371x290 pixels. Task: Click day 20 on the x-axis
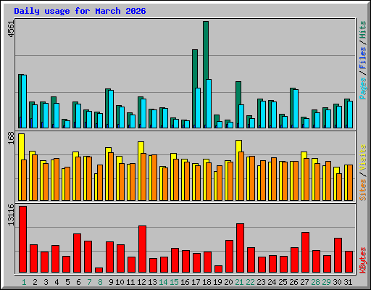tap(228, 282)
